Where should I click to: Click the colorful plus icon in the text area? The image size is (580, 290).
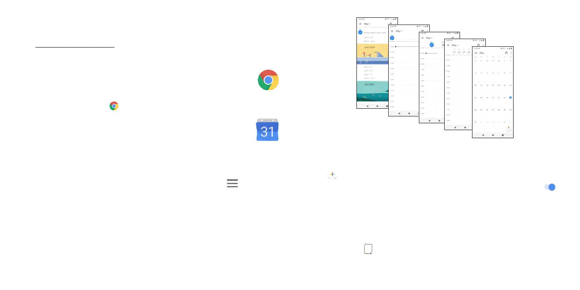point(332,175)
